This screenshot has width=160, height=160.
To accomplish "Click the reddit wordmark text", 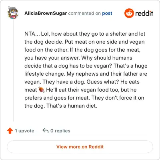I will point(144,13).
